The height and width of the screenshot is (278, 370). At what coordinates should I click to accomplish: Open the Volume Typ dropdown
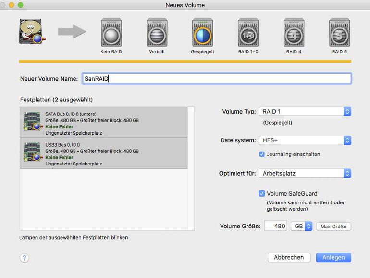tap(305, 112)
